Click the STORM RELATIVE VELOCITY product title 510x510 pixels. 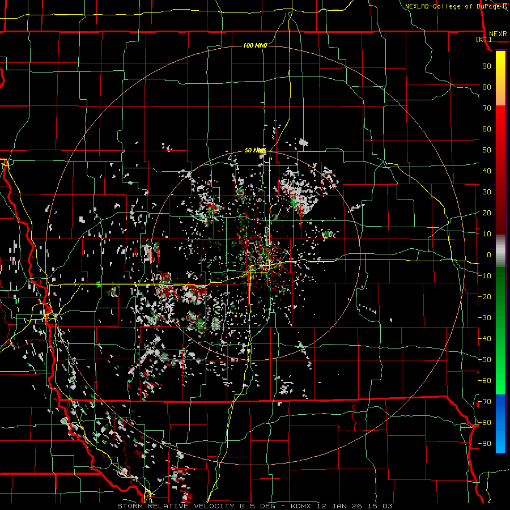[176, 506]
